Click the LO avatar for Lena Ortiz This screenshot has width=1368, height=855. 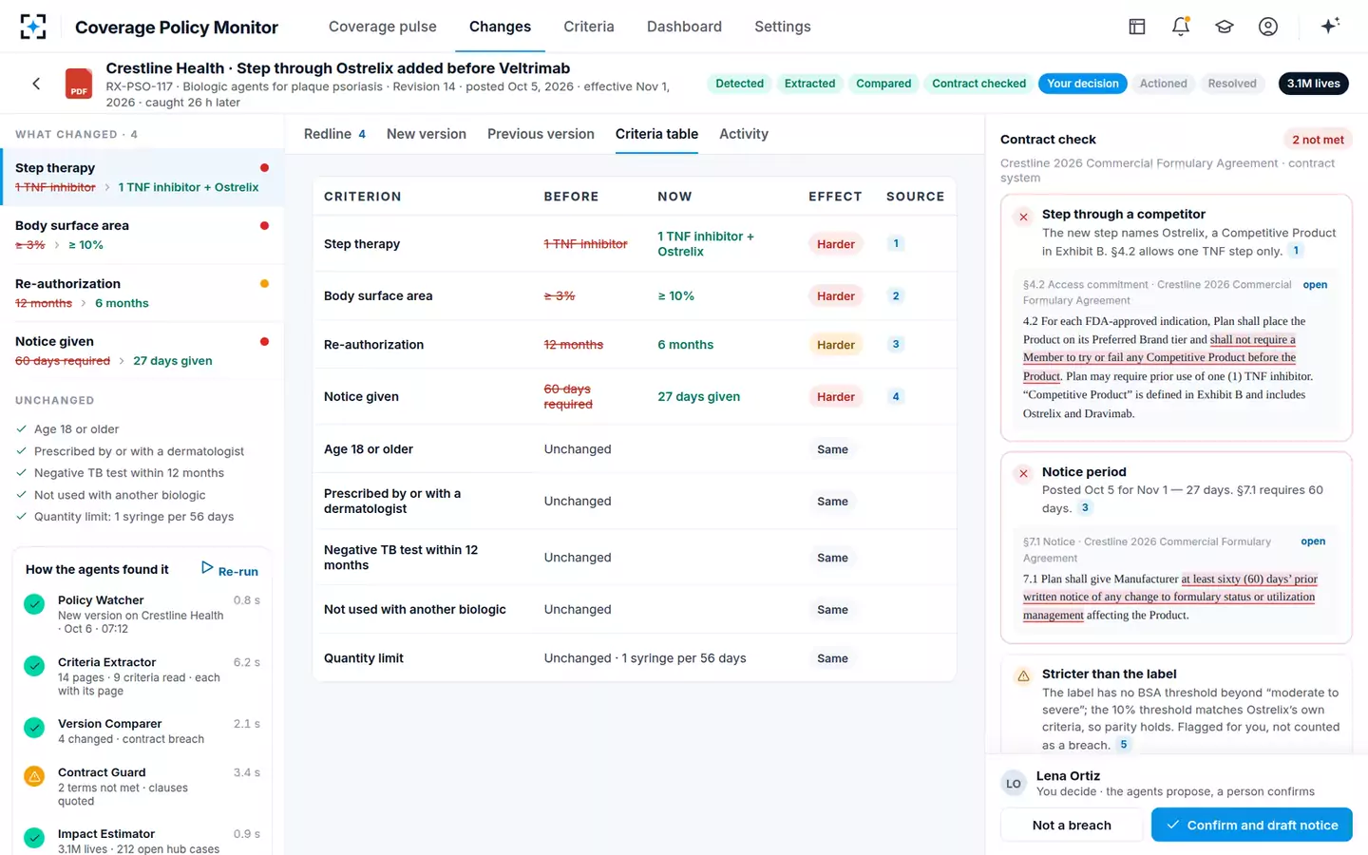tap(1014, 784)
